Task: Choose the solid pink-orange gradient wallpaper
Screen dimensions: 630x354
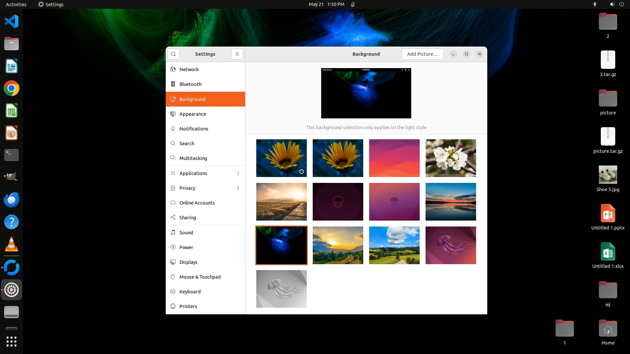Action: pyautogui.click(x=394, y=158)
